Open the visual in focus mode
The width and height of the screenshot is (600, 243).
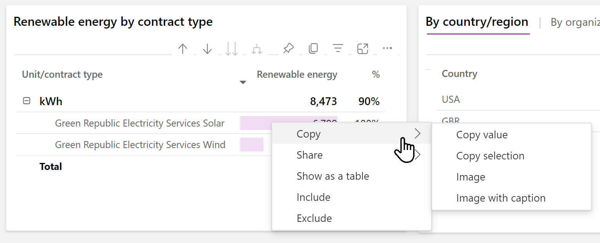(x=362, y=48)
